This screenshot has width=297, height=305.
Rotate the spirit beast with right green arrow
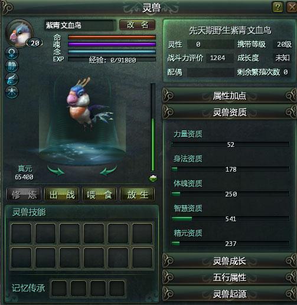(108, 170)
